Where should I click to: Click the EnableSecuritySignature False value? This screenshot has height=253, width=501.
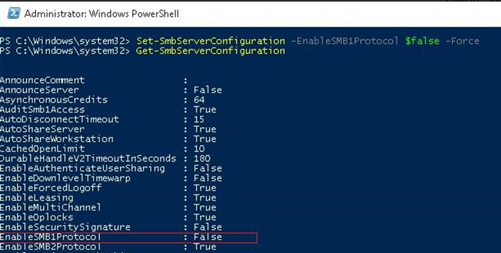(208, 227)
